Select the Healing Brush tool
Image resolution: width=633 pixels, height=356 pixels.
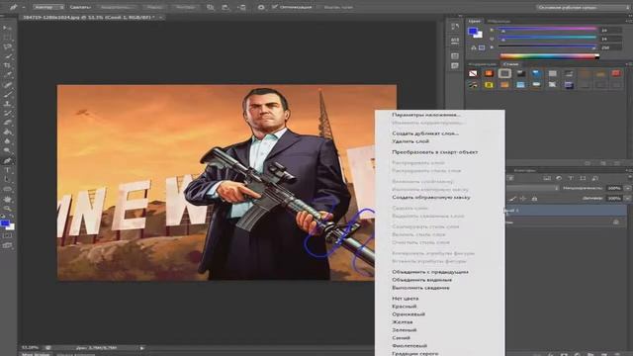pos(7,85)
